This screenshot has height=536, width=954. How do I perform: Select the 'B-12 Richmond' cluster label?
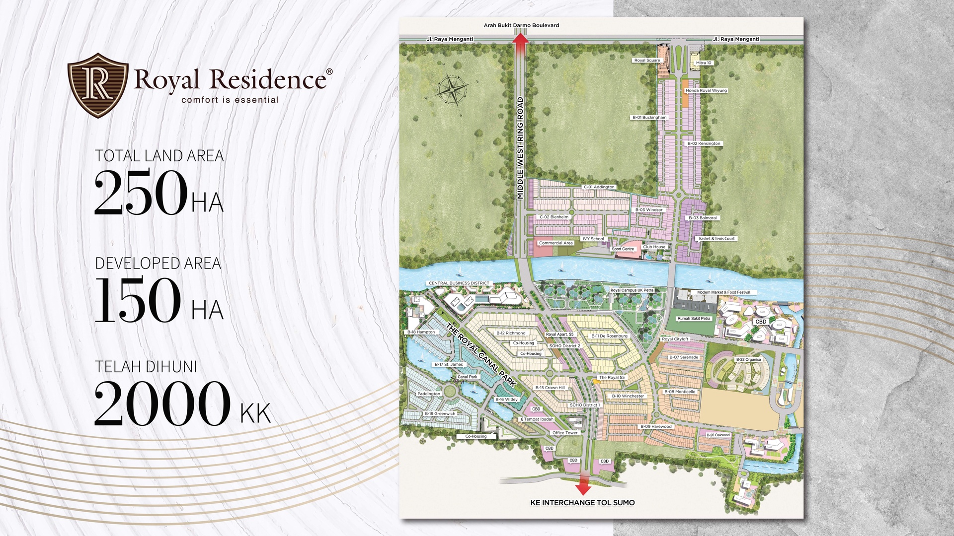[511, 333]
